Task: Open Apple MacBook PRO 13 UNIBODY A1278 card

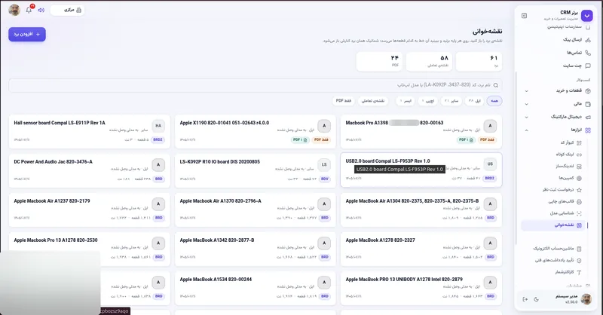Action: (421, 288)
